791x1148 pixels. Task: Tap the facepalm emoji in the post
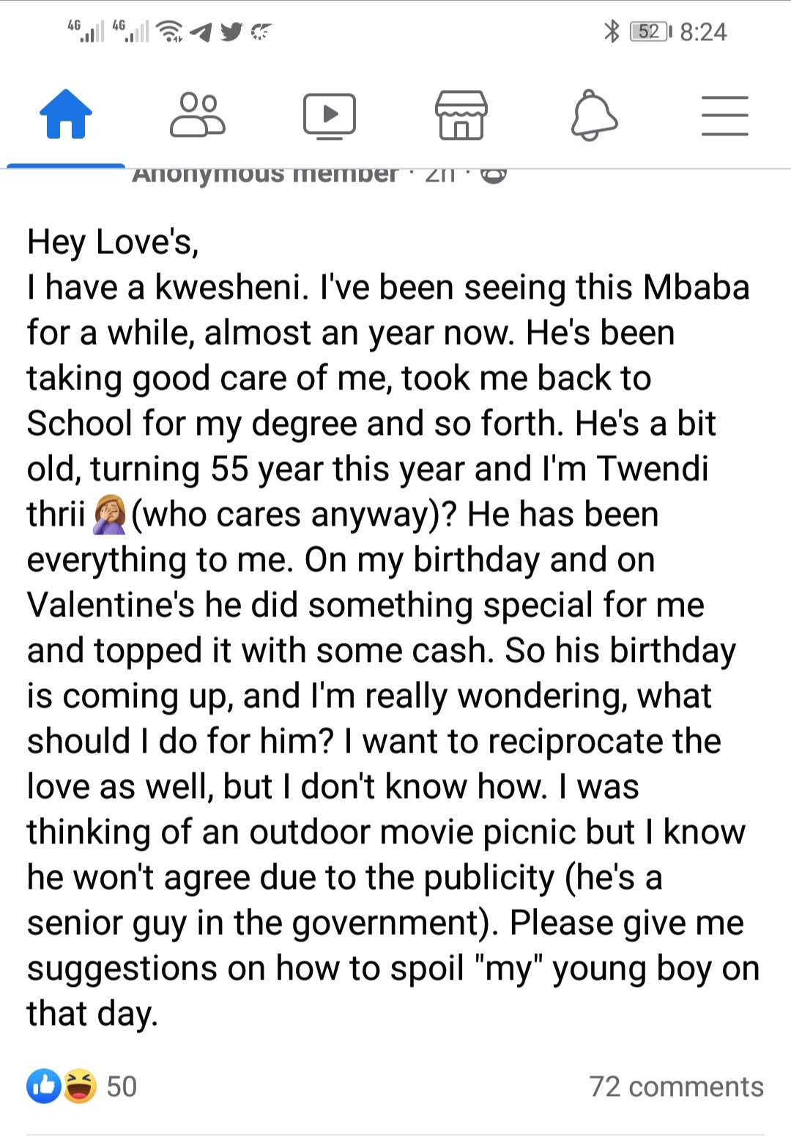[110, 514]
